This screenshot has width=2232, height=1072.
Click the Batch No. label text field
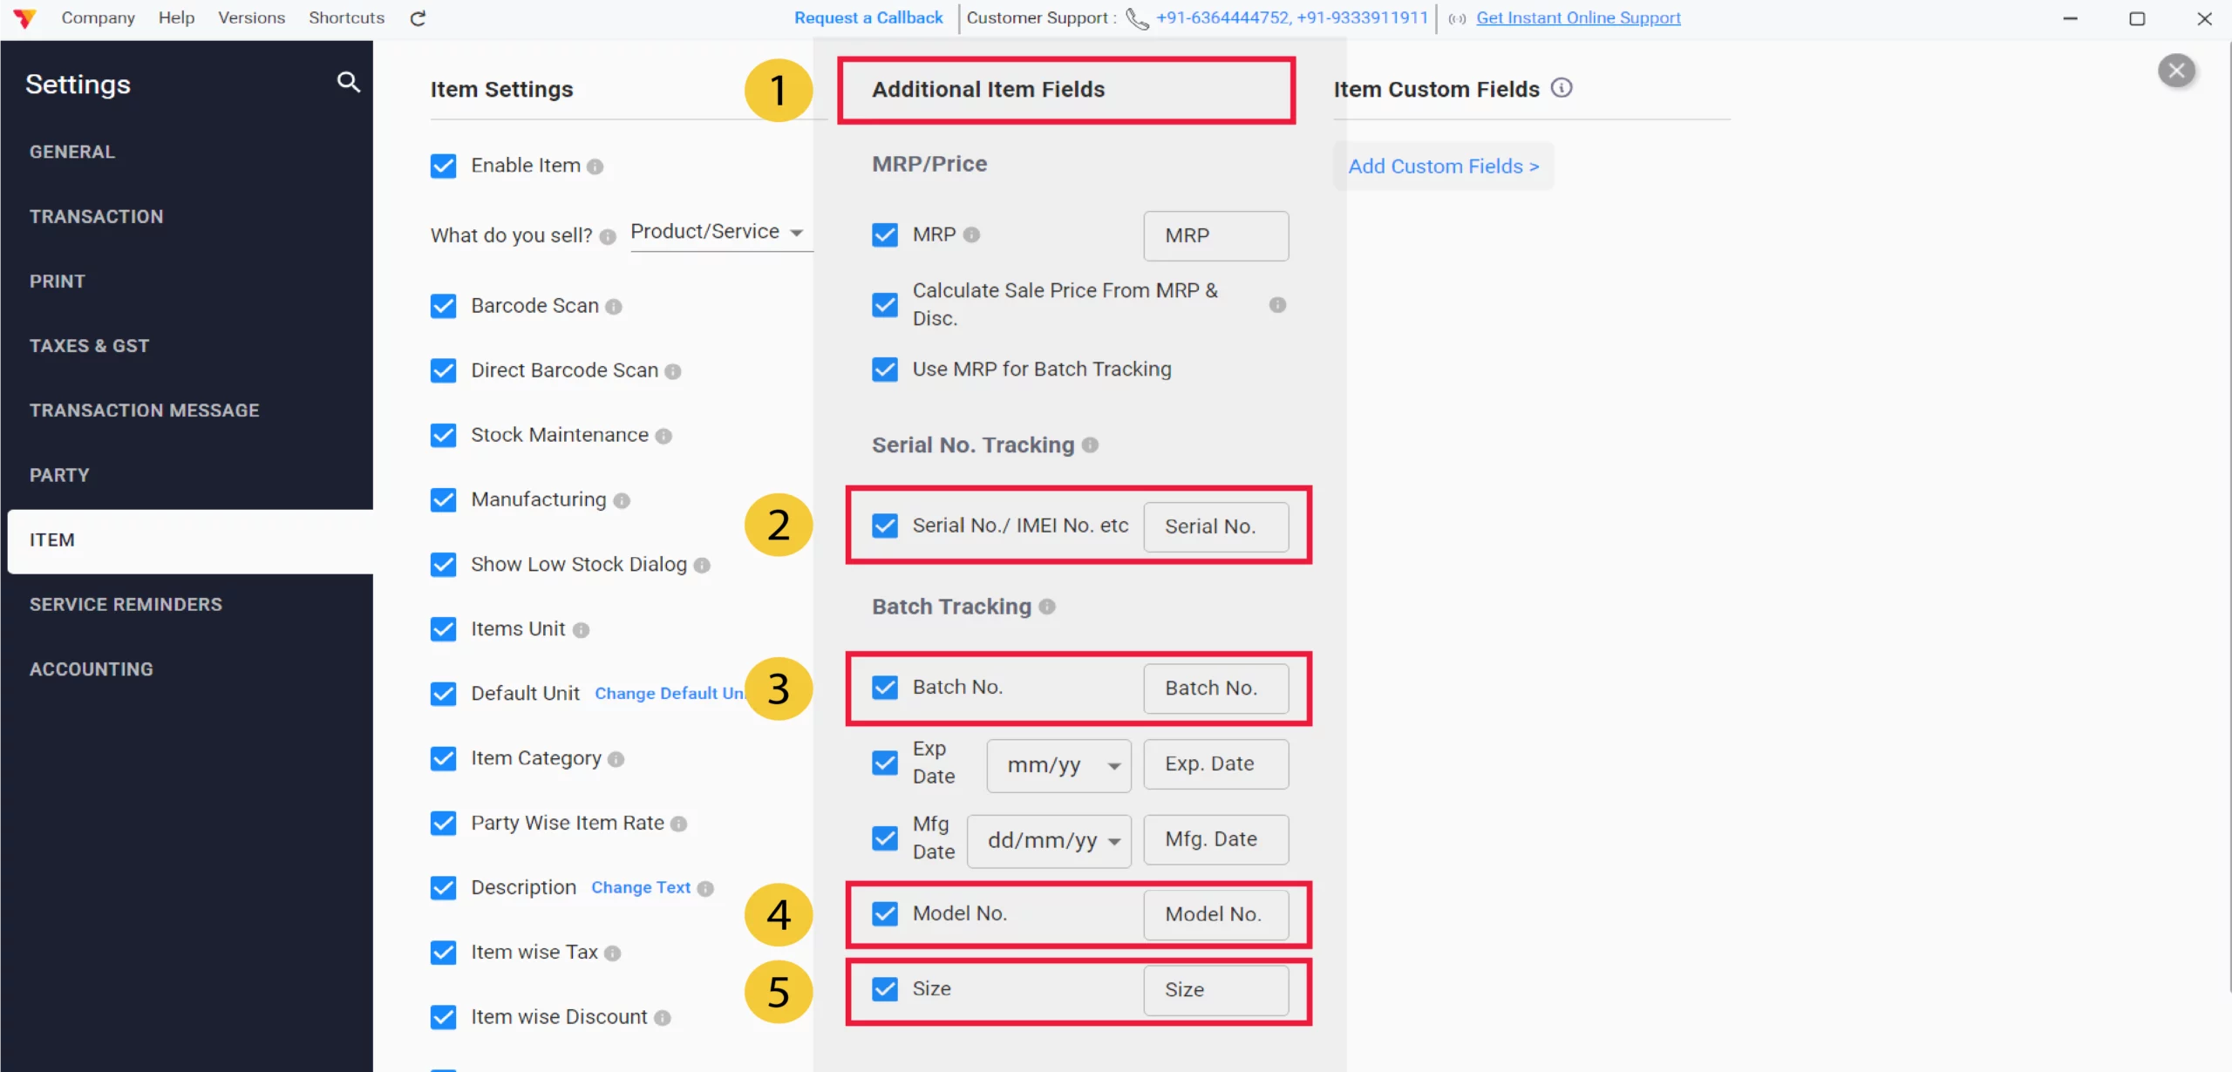[1215, 689]
